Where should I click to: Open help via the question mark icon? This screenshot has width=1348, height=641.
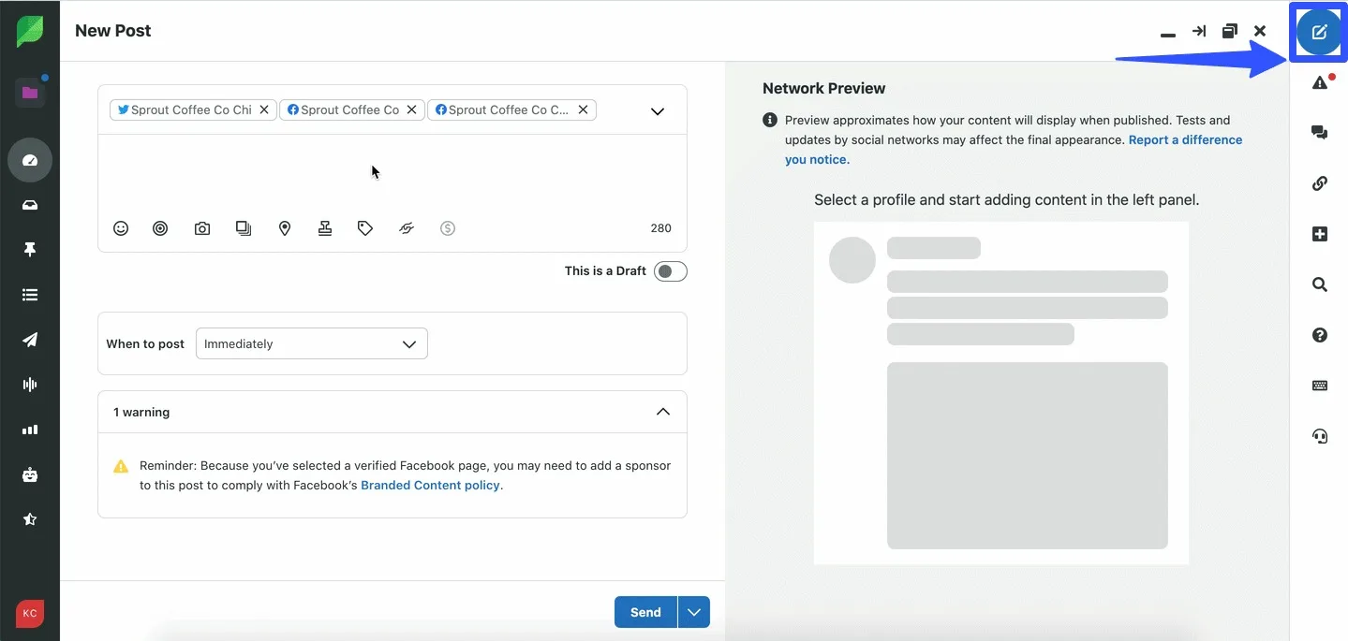click(x=1319, y=335)
